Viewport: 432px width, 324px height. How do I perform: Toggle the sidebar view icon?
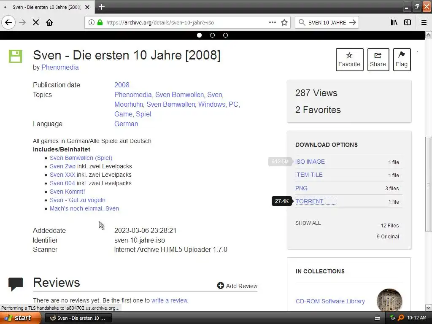tap(408, 22)
